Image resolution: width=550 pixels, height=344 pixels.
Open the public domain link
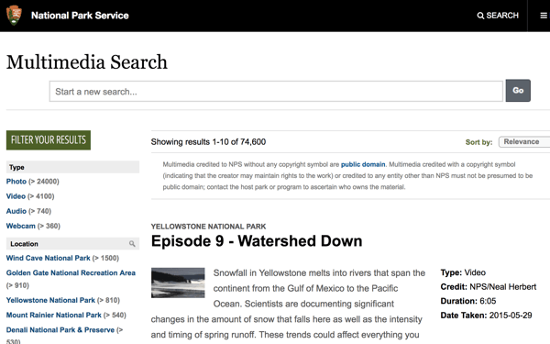point(363,164)
